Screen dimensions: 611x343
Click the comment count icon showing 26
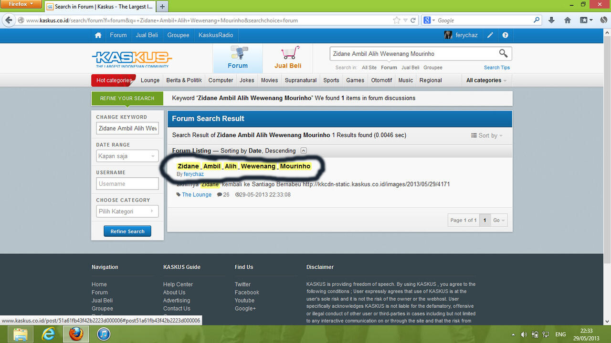[x=220, y=195]
